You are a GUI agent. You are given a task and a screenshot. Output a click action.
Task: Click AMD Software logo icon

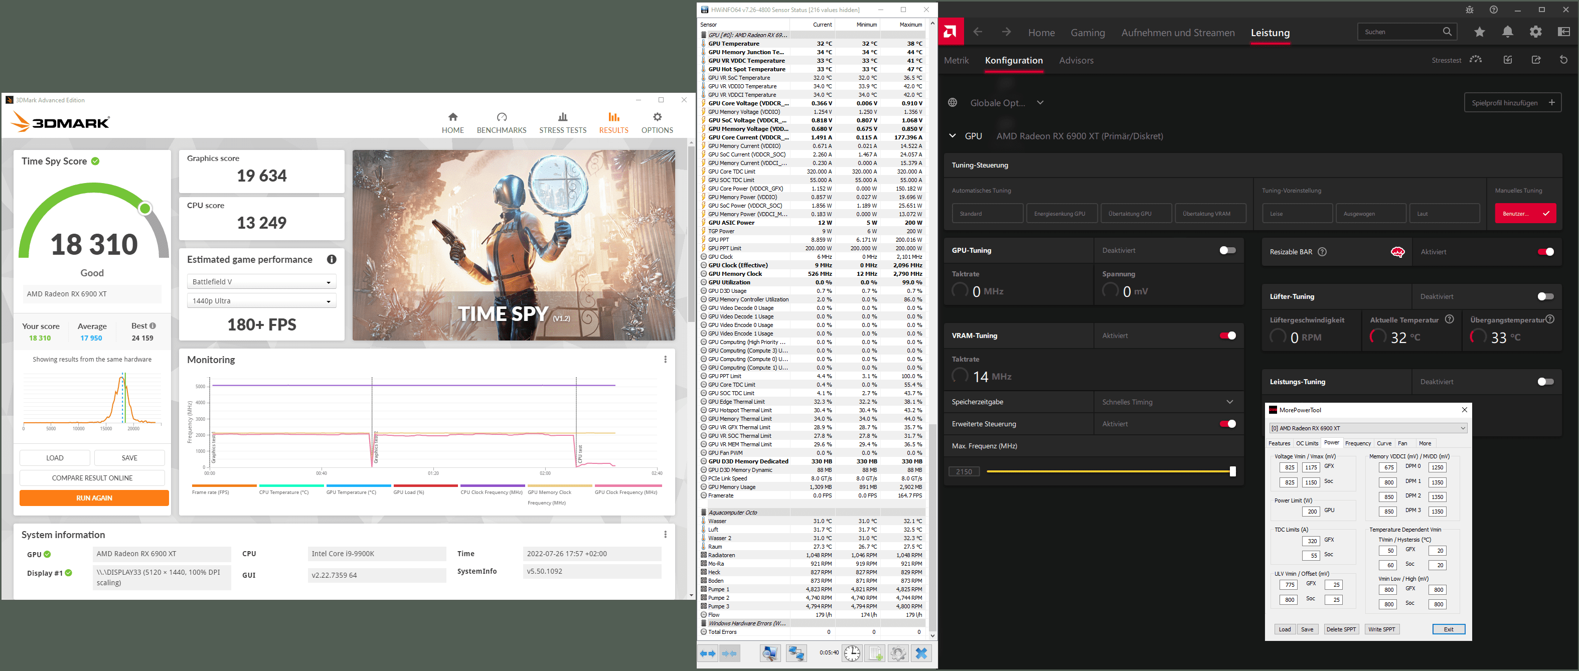coord(951,31)
